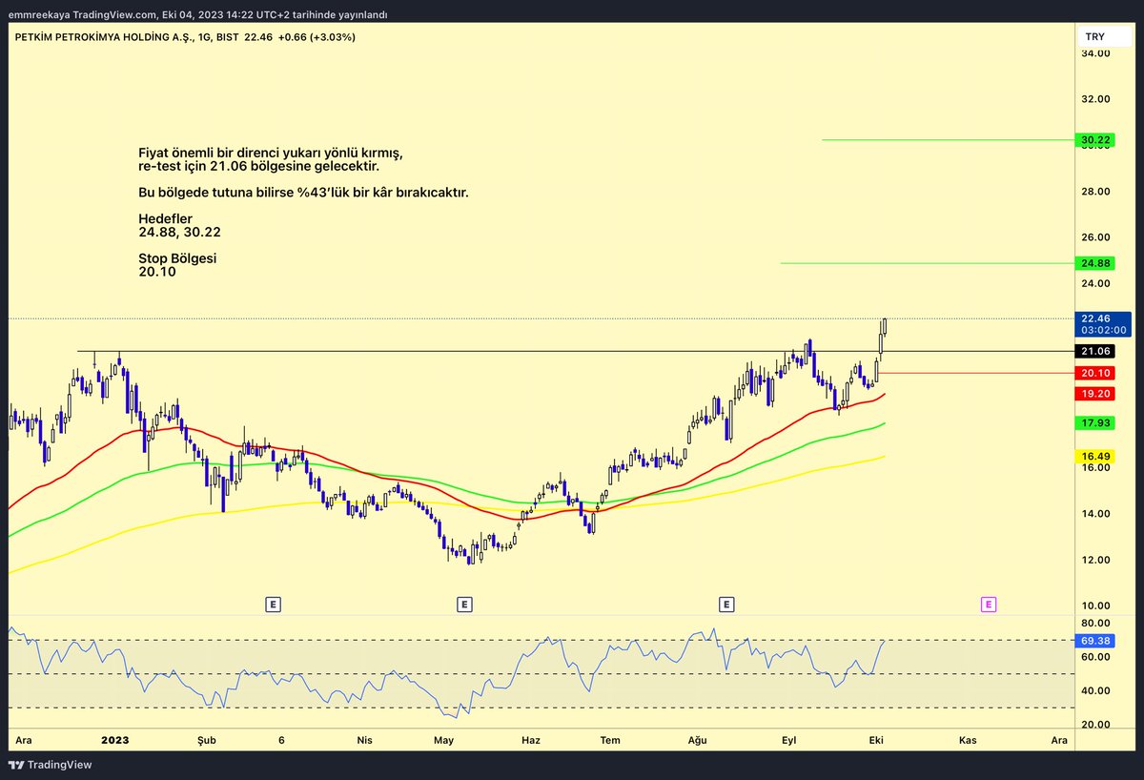Click the latest white candlestick at 22.46
Image resolution: width=1144 pixels, height=780 pixels.
click(x=885, y=326)
